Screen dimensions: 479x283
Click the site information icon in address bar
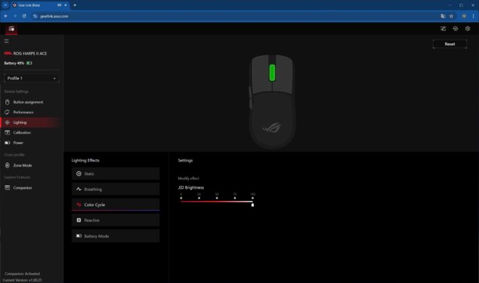point(35,16)
